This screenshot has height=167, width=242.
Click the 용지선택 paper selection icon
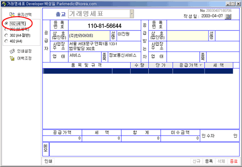12,15
